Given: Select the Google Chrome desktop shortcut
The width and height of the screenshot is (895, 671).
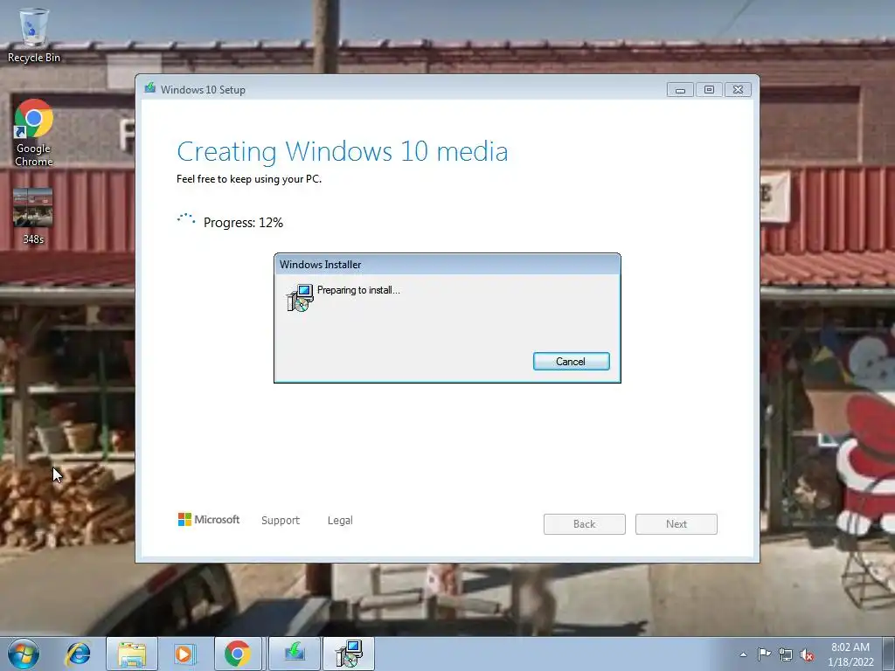Looking at the screenshot, I should click(x=34, y=133).
